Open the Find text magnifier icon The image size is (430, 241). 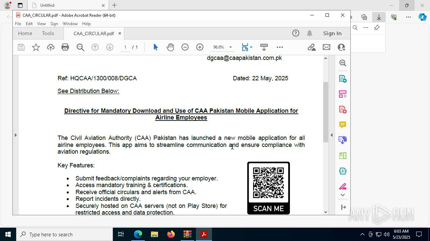[x=80, y=47]
